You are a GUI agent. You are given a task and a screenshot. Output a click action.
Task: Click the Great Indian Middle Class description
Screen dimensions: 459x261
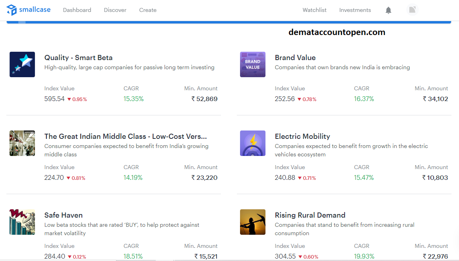point(126,150)
